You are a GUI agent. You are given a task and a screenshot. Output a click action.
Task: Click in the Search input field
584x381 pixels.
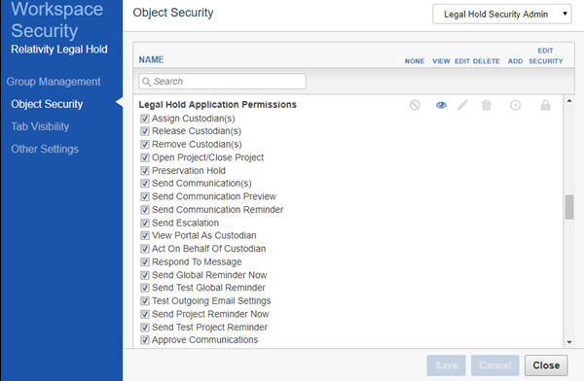222,81
